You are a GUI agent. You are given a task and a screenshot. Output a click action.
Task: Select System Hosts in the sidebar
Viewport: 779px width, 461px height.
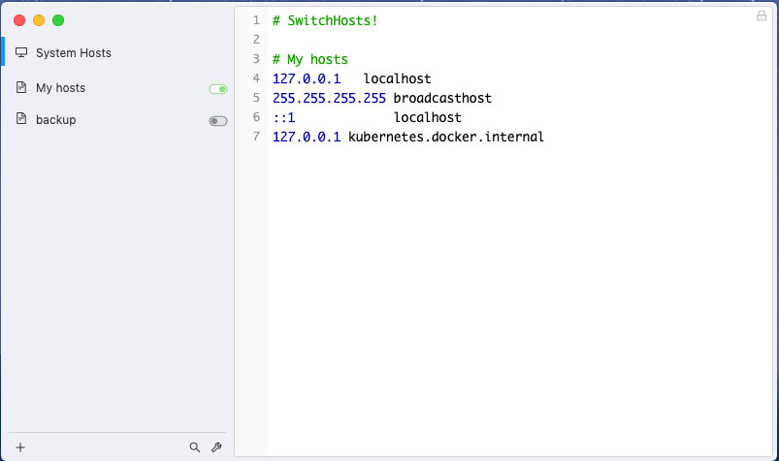coord(117,52)
